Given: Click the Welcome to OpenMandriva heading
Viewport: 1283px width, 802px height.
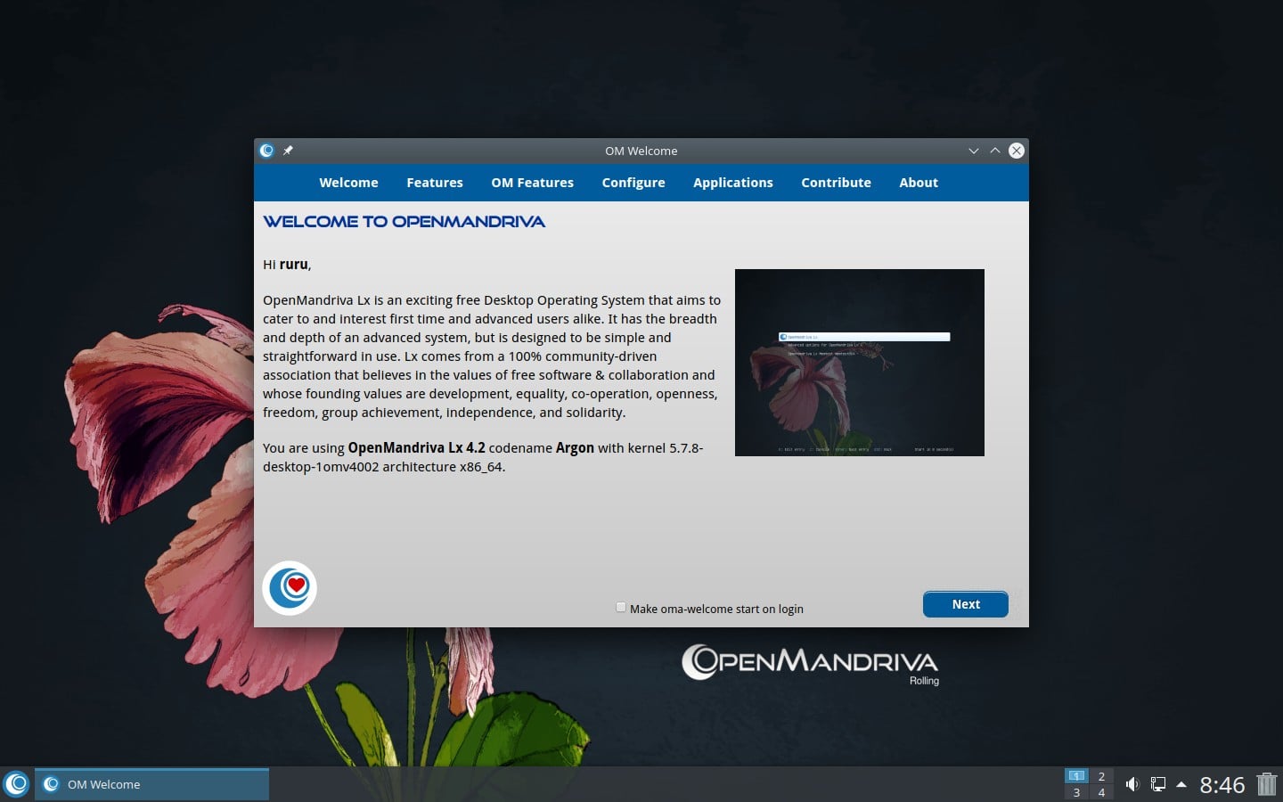Looking at the screenshot, I should tap(404, 222).
